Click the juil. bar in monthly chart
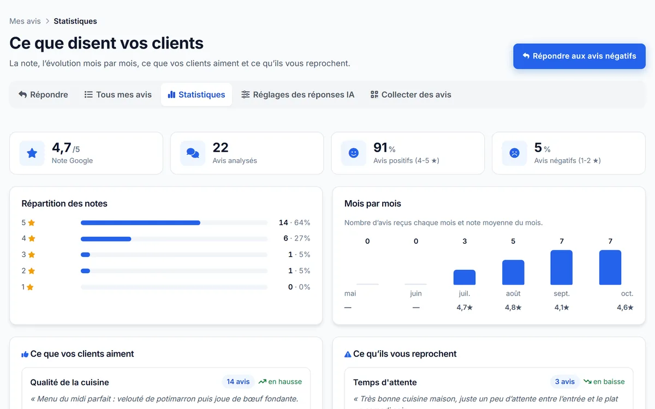 click(x=465, y=277)
